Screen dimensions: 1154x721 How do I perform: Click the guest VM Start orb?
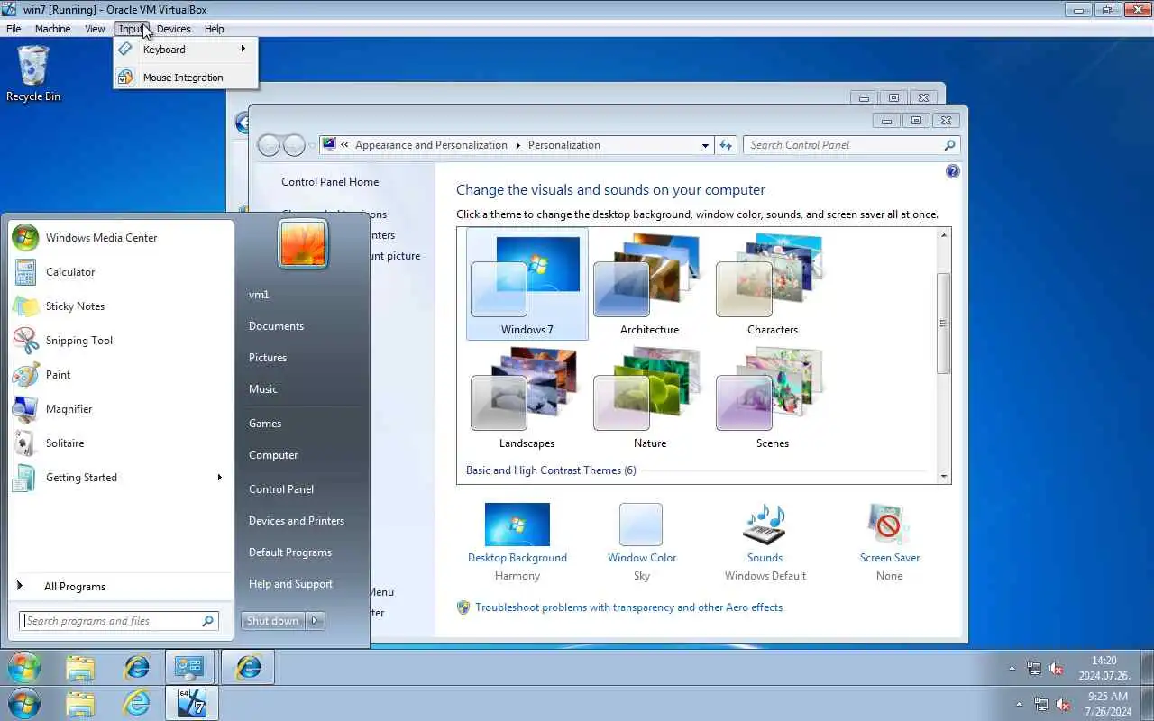click(x=24, y=668)
